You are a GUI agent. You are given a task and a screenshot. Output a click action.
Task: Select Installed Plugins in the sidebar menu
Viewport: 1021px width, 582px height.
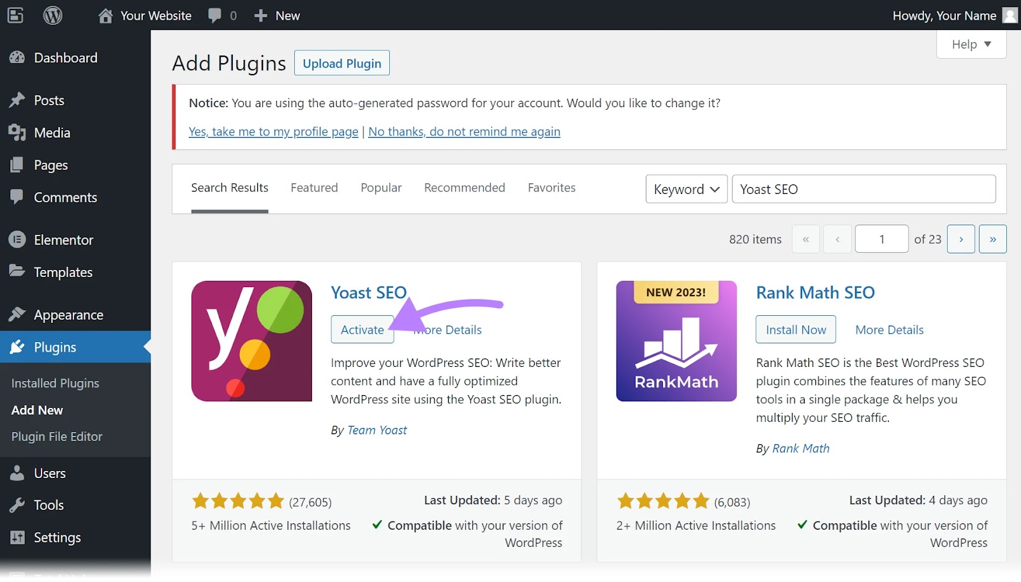tap(55, 383)
